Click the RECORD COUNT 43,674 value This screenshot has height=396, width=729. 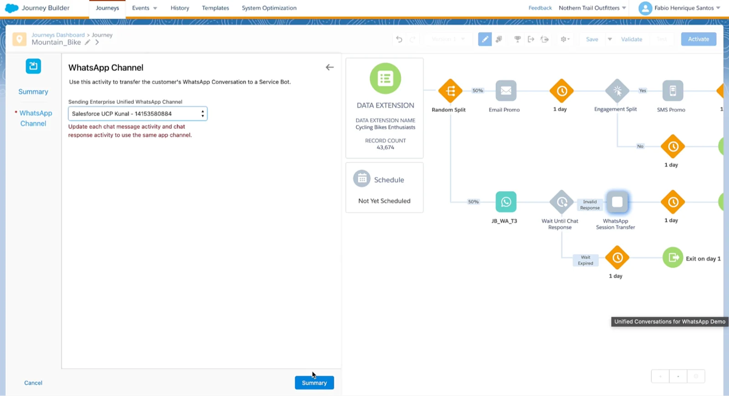click(385, 147)
